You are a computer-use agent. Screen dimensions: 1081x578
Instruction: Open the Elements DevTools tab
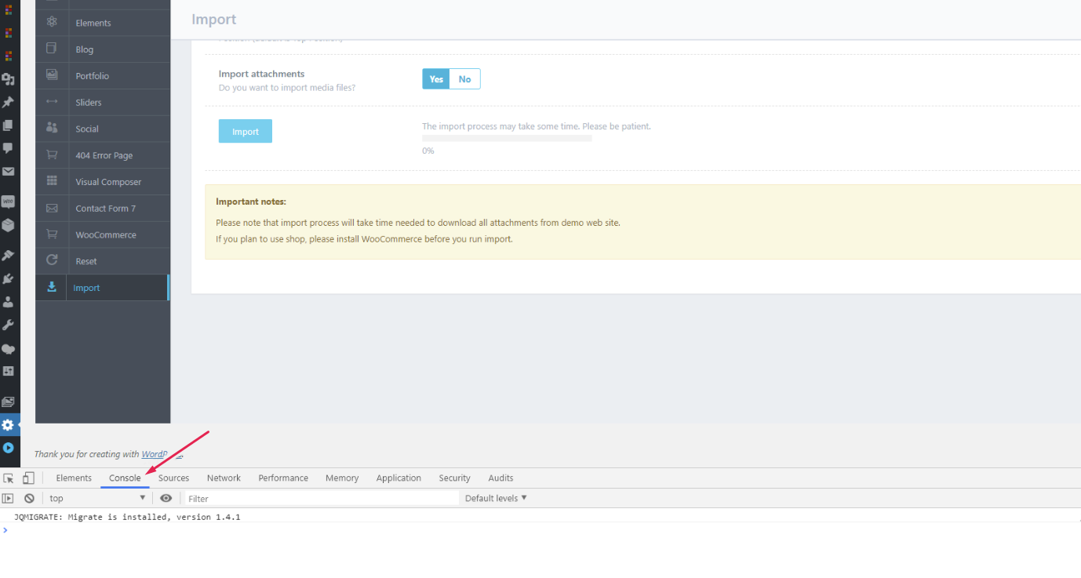(x=74, y=478)
